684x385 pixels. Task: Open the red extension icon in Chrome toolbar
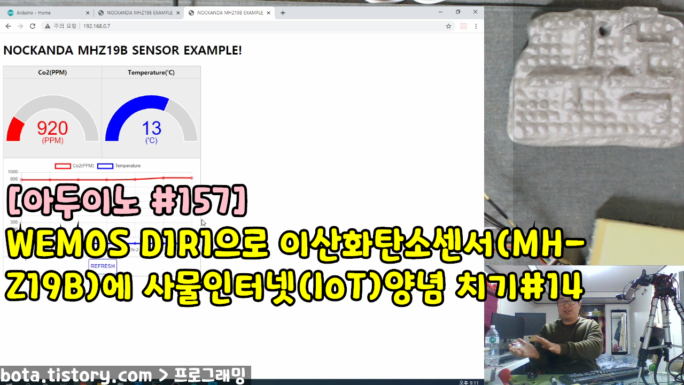coord(463,26)
